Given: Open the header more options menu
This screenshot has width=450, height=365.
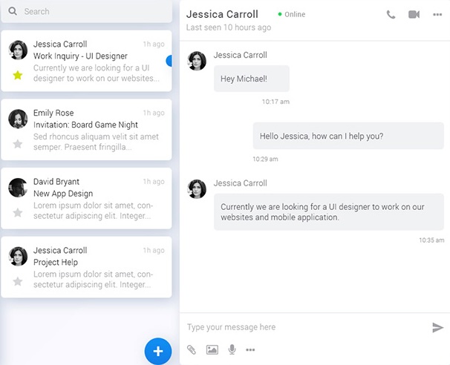Looking at the screenshot, I should click(x=437, y=15).
